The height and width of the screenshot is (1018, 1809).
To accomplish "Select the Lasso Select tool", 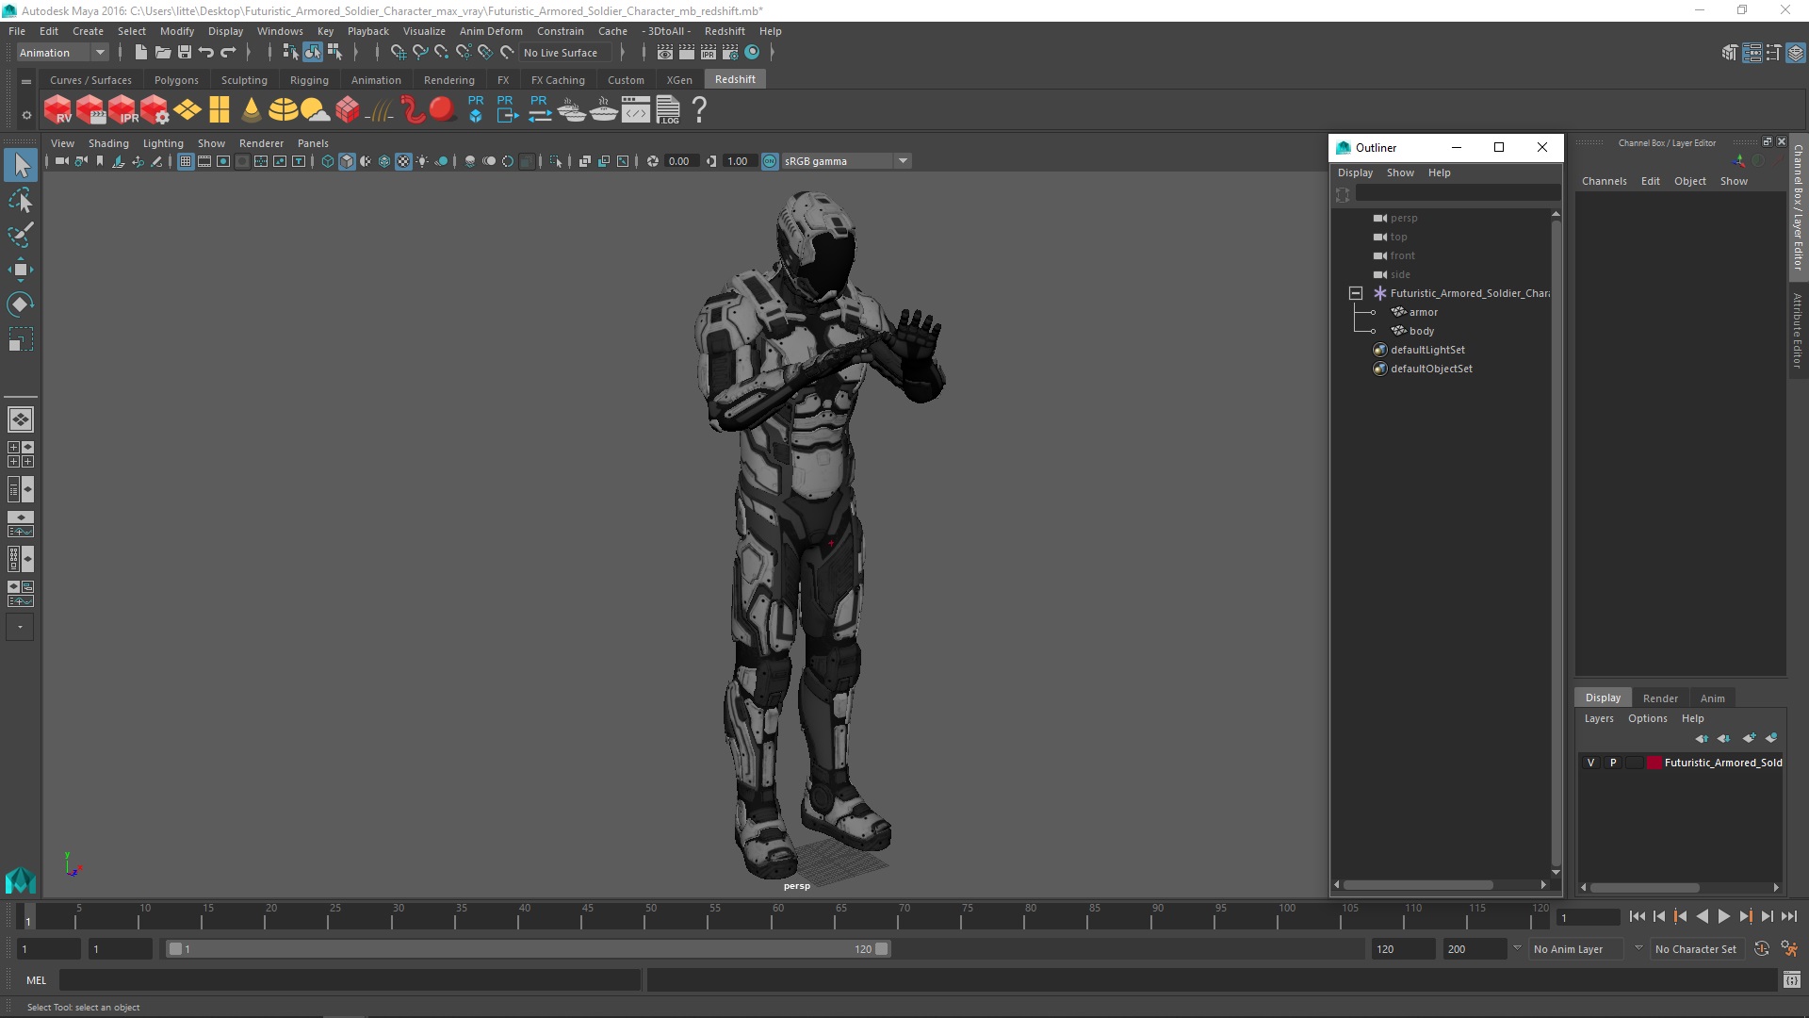I will pyautogui.click(x=21, y=200).
